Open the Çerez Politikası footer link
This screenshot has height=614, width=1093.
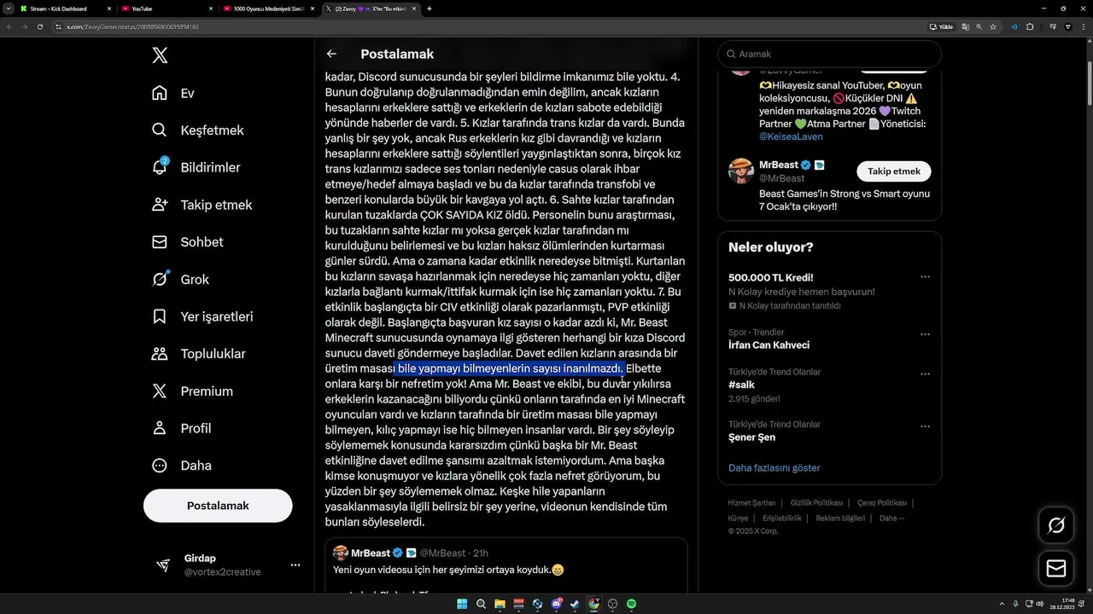(x=882, y=503)
